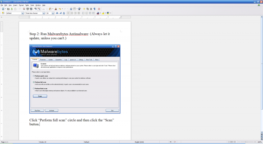The image size is (263, 144).
Task: Open the Format menu
Action: 21,5
